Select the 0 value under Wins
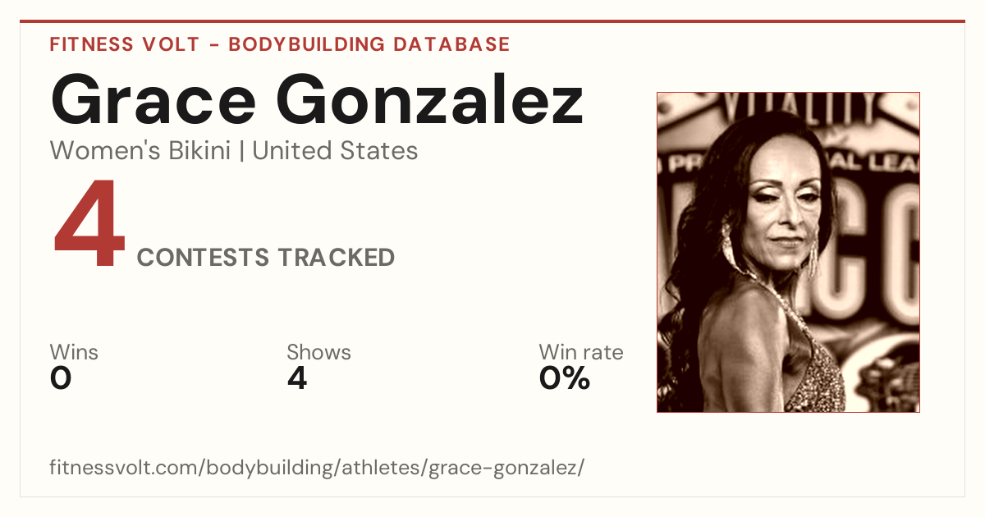Screen dimensions: 985x517 coord(61,378)
